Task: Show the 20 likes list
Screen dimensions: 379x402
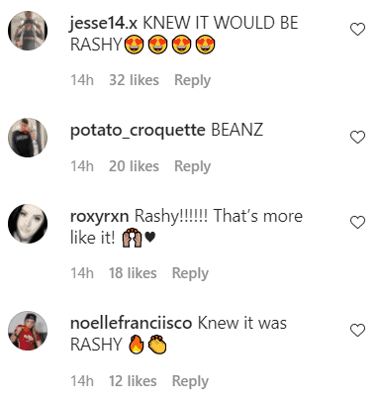Action: pyautogui.click(x=134, y=166)
